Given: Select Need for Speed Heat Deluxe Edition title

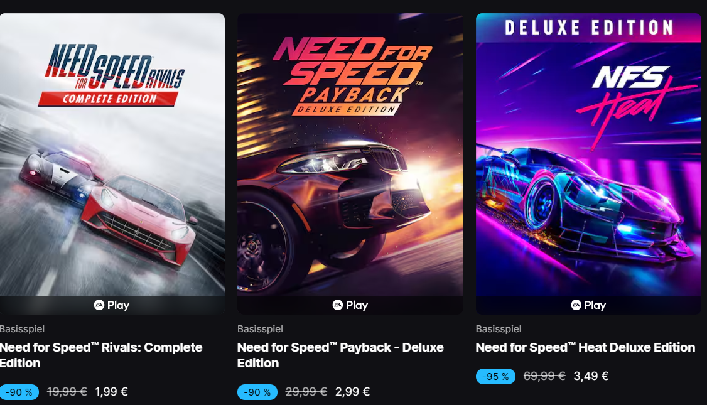Looking at the screenshot, I should pyautogui.click(x=585, y=347).
